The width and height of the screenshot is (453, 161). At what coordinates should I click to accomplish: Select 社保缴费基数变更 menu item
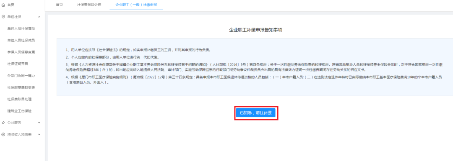pos(21,87)
